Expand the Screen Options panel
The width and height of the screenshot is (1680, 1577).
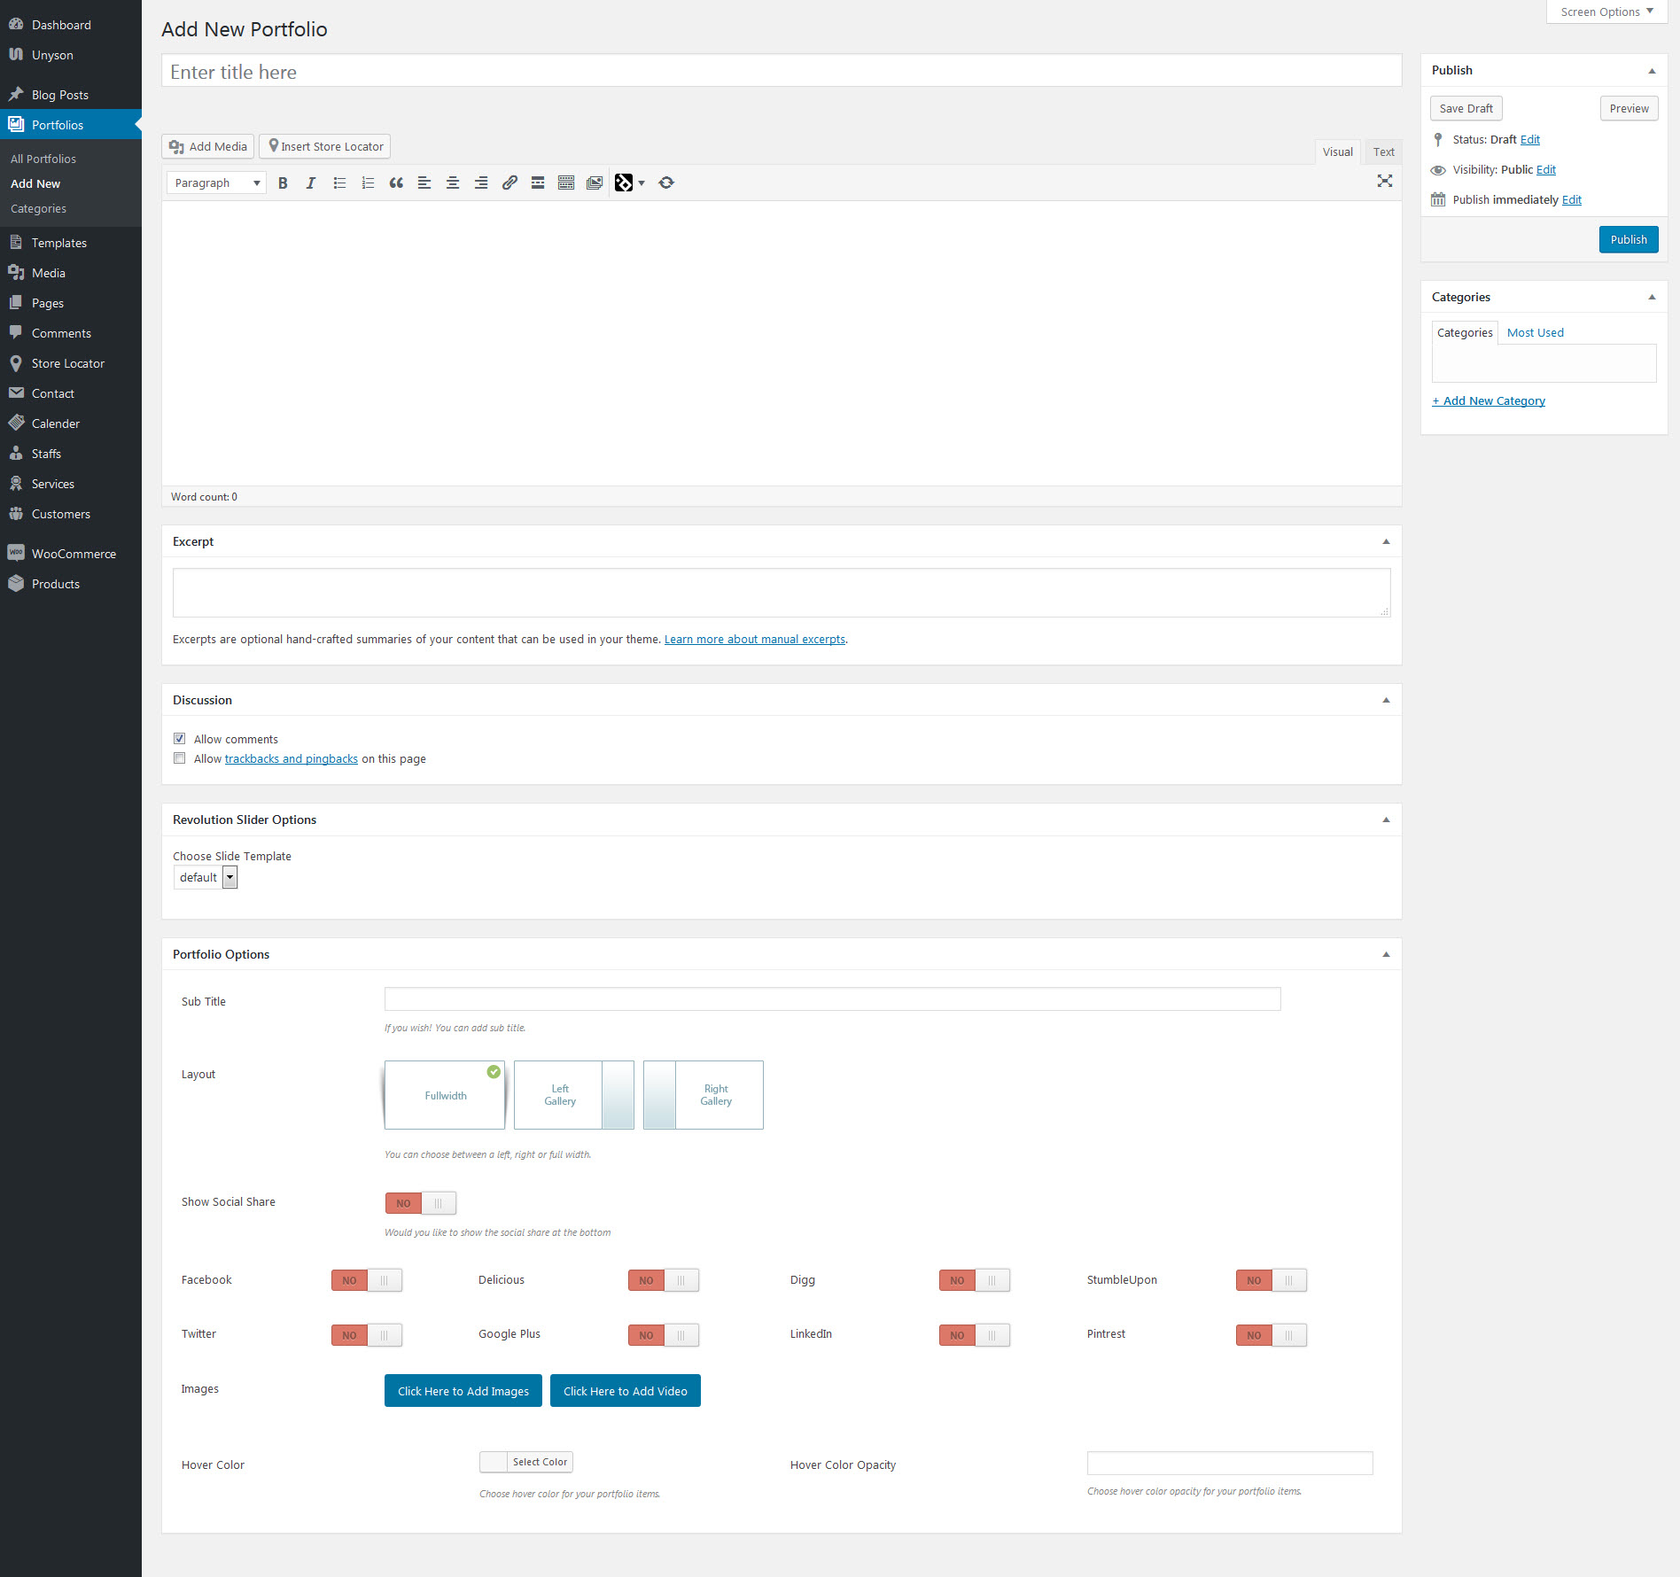pos(1606,12)
